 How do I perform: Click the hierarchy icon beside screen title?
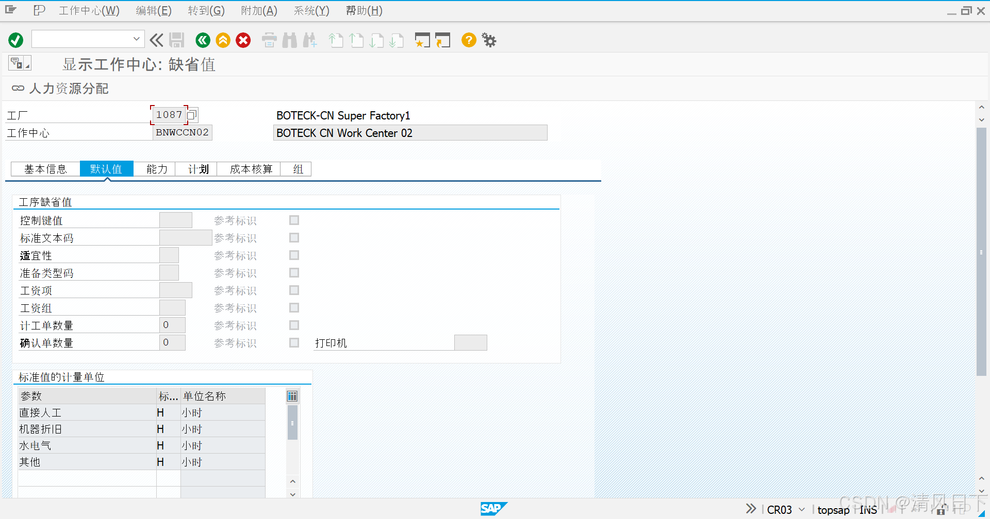point(20,63)
